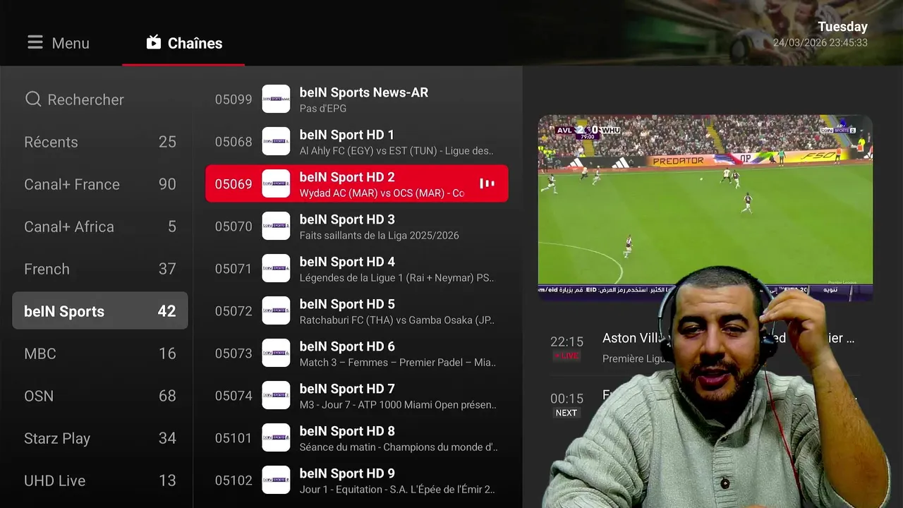Click beIN Sport HD 6 channel logo
The height and width of the screenshot is (508, 903).
276,353
